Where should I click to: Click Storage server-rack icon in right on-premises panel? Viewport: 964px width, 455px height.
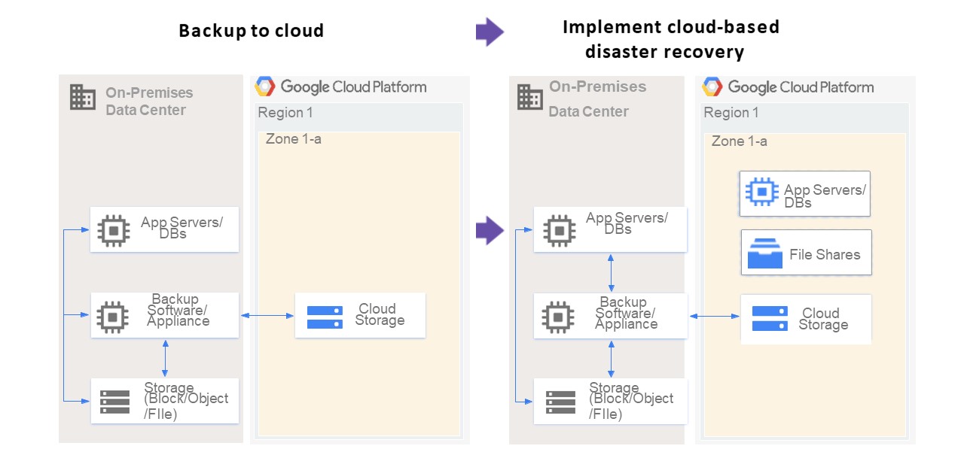click(x=560, y=402)
